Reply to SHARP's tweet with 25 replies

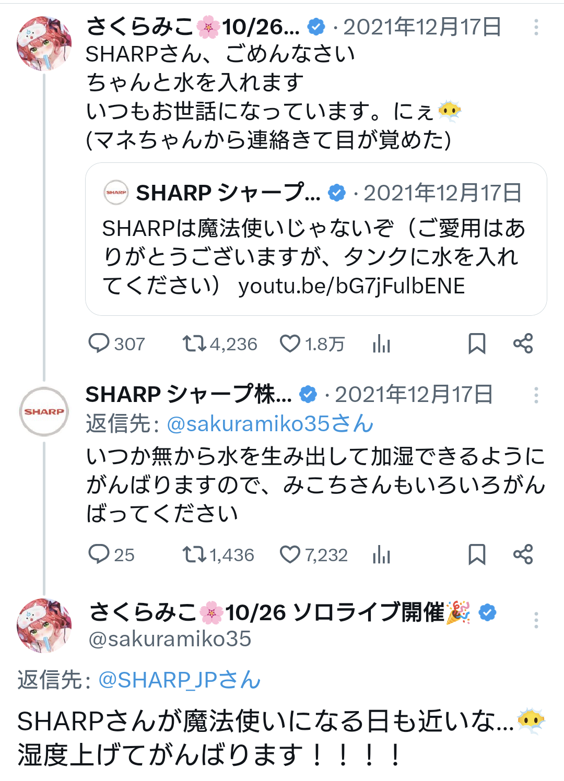pos(99,554)
